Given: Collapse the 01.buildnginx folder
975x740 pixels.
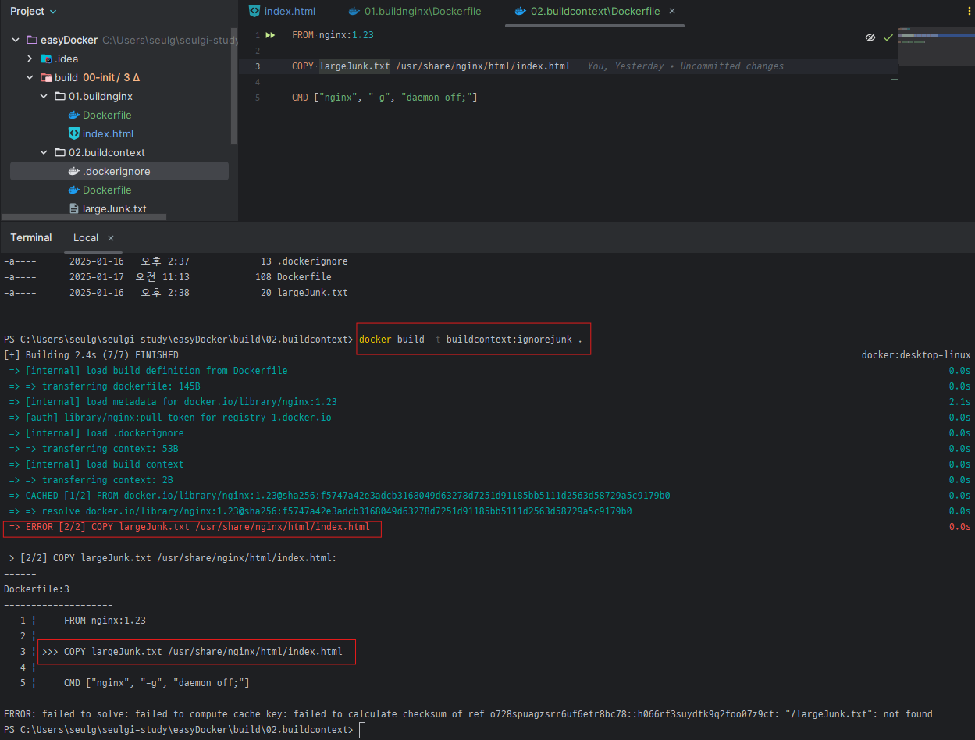Looking at the screenshot, I should [44, 96].
